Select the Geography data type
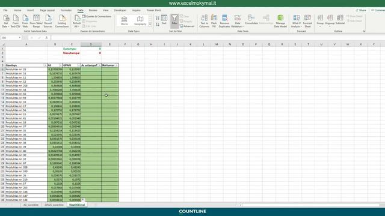The width and height of the screenshot is (385, 216). 140,20
